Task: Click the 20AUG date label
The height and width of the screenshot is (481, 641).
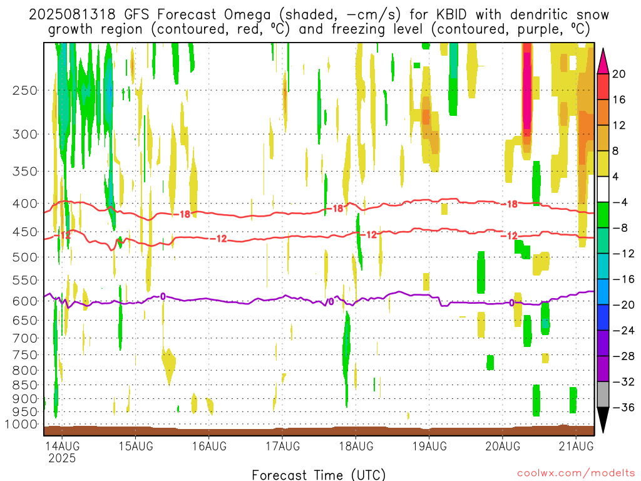Action: coord(503,446)
